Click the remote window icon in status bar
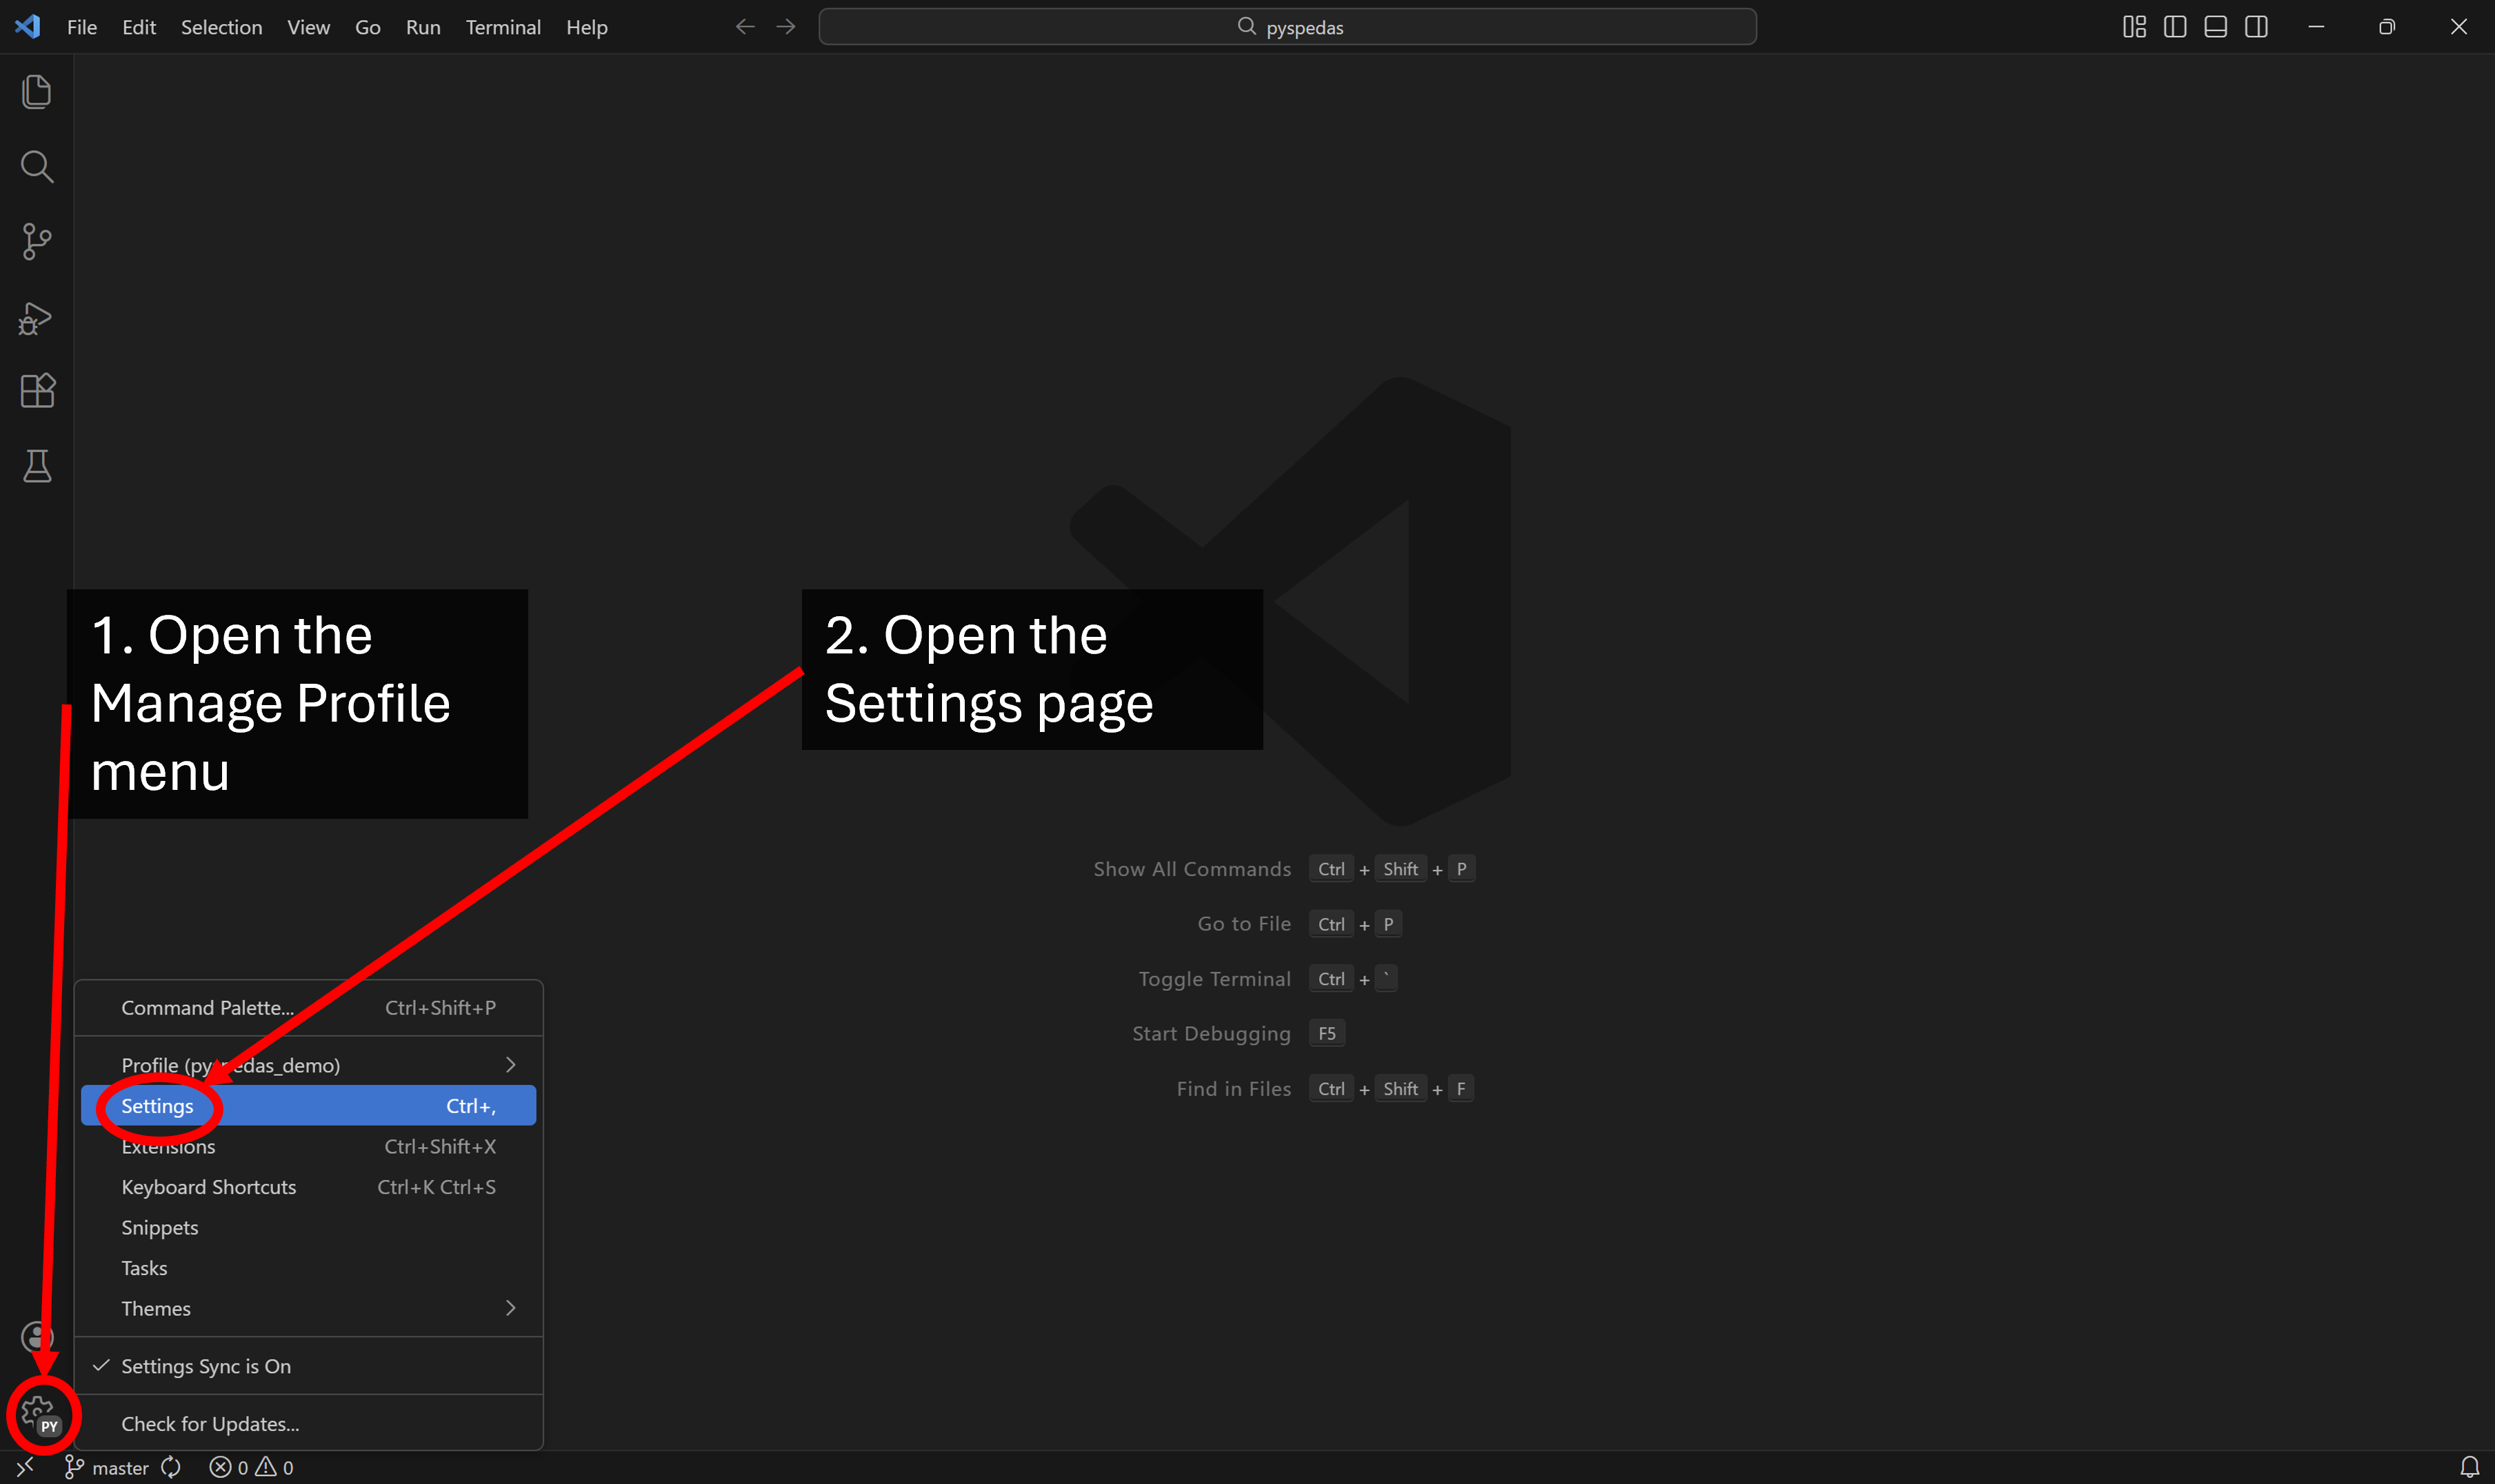 coord(25,1467)
